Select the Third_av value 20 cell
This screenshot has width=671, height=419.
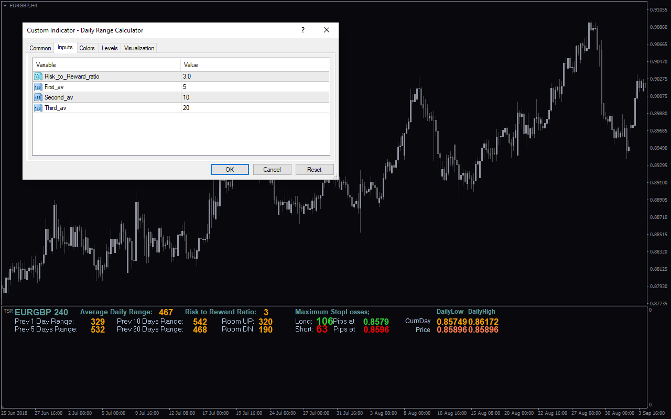(255, 108)
